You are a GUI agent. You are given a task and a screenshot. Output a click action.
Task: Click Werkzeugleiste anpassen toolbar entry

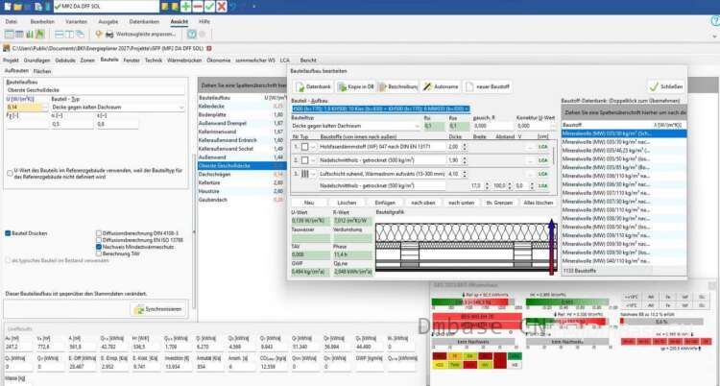[x=146, y=34]
